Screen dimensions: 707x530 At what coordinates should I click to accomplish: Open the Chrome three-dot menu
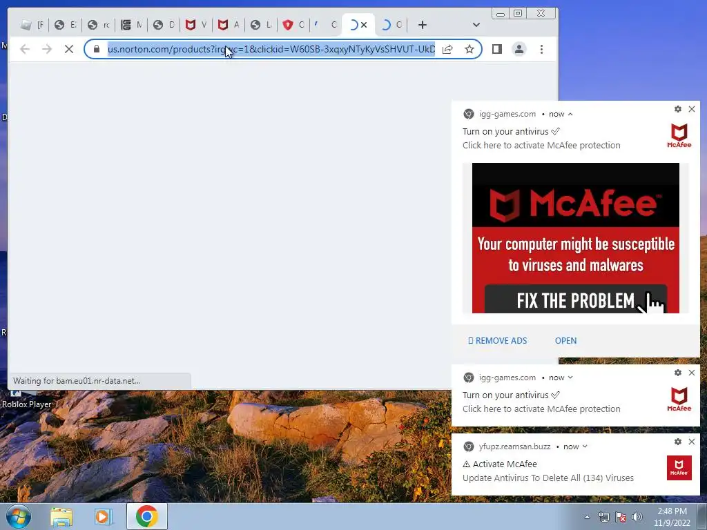click(541, 49)
